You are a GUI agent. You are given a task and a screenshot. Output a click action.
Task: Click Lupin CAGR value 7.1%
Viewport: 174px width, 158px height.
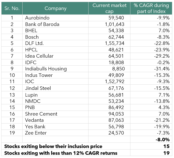coord(164,95)
